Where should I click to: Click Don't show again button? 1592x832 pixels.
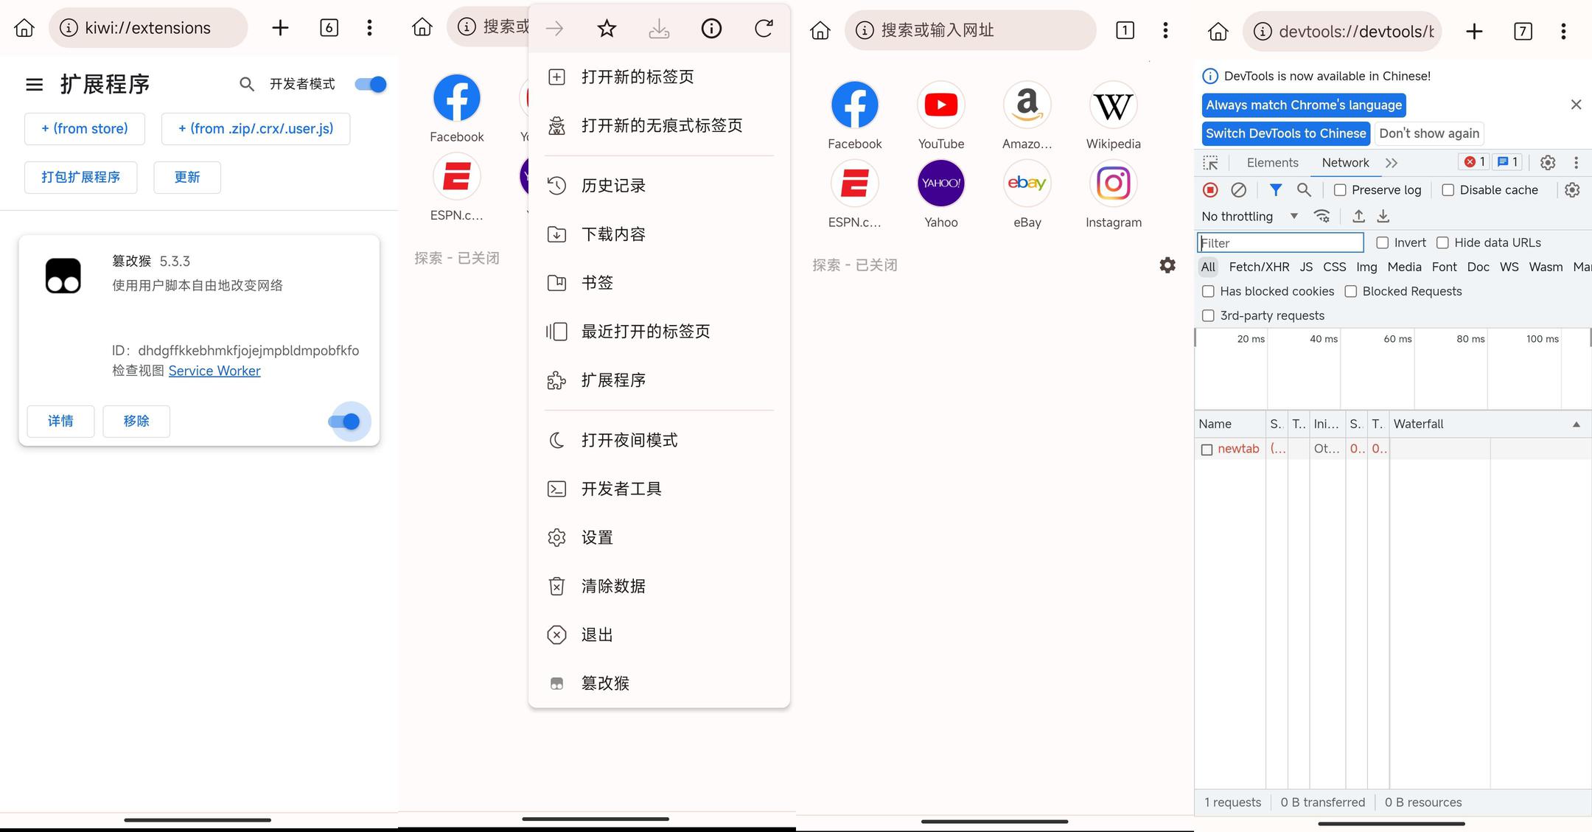point(1429,133)
